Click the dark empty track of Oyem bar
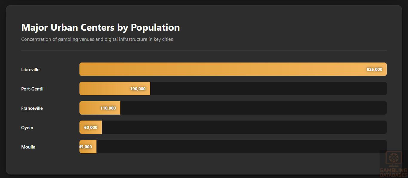 [x=244, y=127]
